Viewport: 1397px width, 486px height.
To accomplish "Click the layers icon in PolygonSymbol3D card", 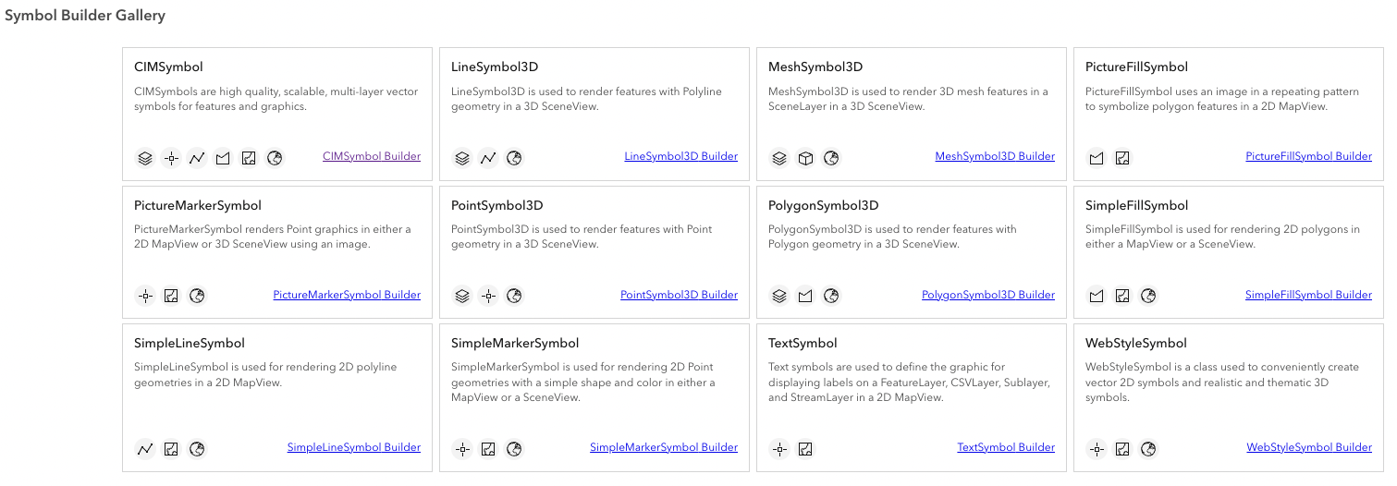I will pyautogui.click(x=779, y=296).
